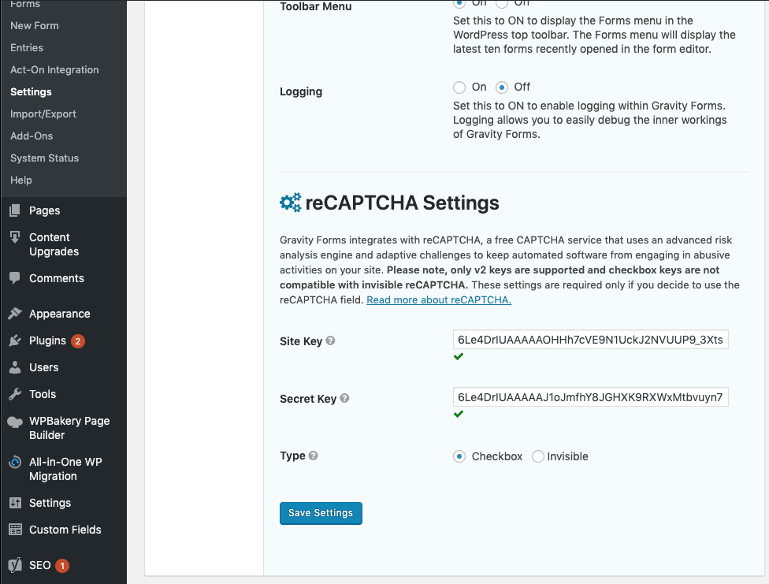Image resolution: width=769 pixels, height=584 pixels.
Task: Click the Content Upgrades sidebar icon
Action: (x=15, y=237)
